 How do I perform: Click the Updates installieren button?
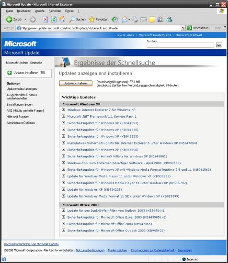click(x=76, y=83)
